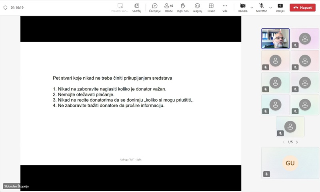Raise hand with Digni ruku
The width and height of the screenshot is (320, 192).
[183, 8]
